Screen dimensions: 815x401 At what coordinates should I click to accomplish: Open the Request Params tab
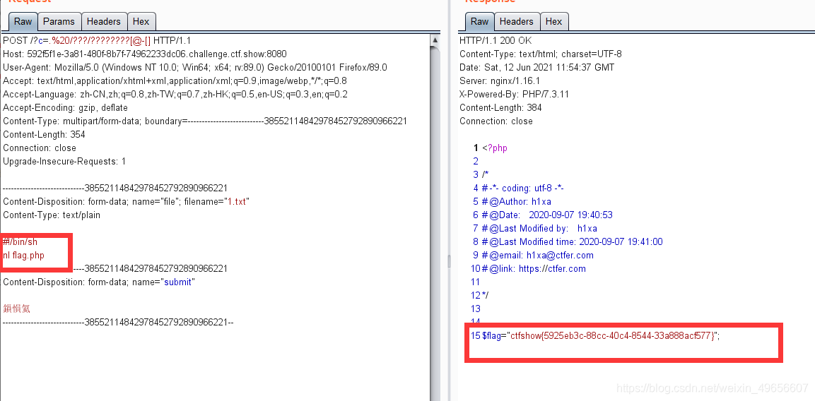[x=59, y=22]
